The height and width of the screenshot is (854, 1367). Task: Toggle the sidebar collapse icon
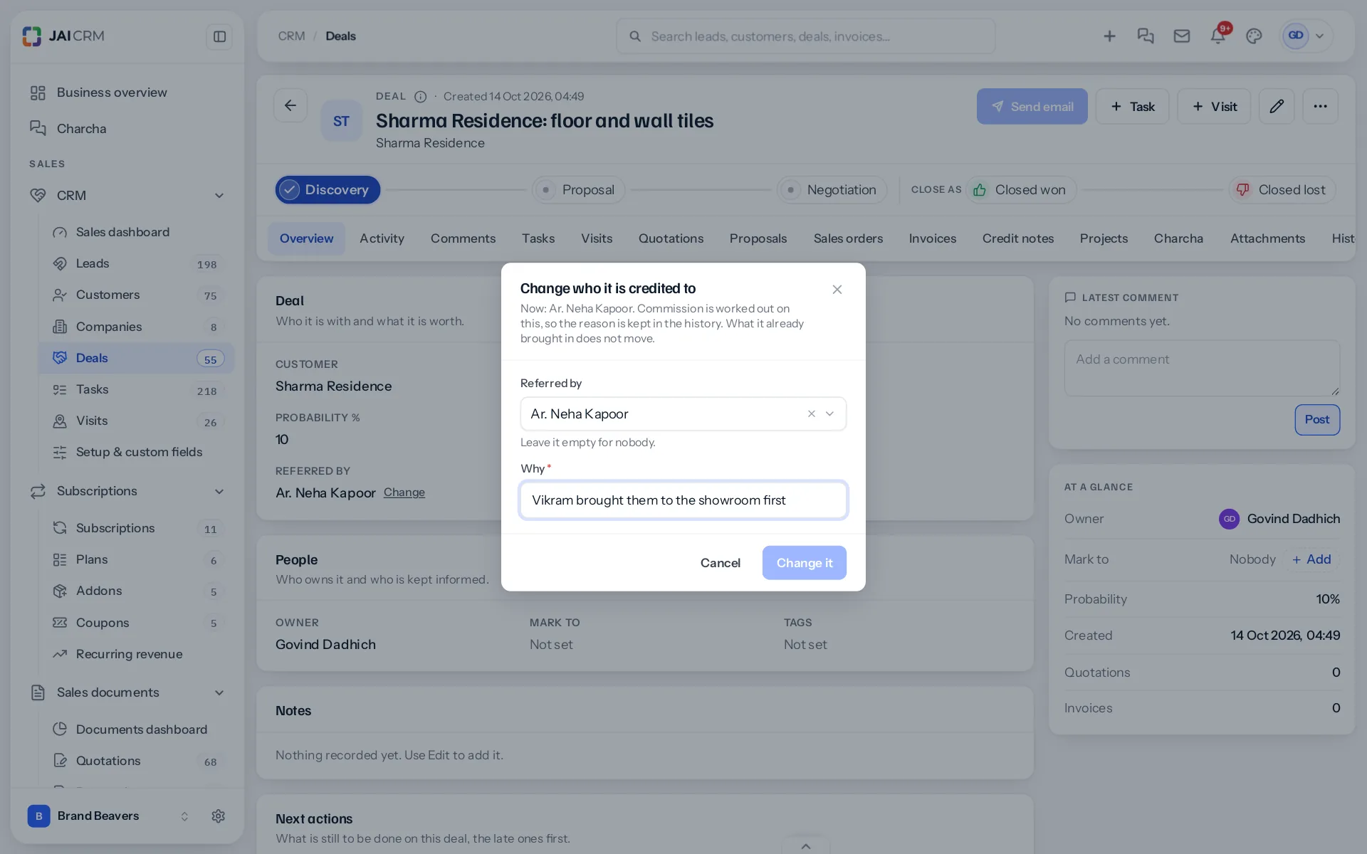coord(219,36)
